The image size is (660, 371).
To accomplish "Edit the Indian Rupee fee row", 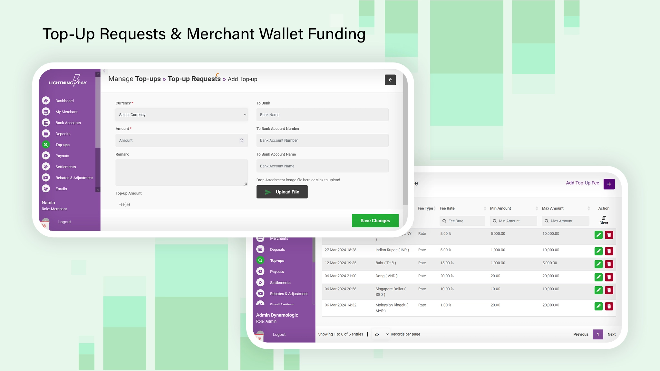I will (x=598, y=251).
